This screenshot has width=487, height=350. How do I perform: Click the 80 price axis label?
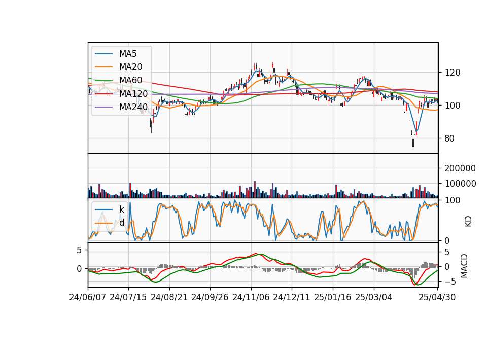pyautogui.click(x=449, y=138)
